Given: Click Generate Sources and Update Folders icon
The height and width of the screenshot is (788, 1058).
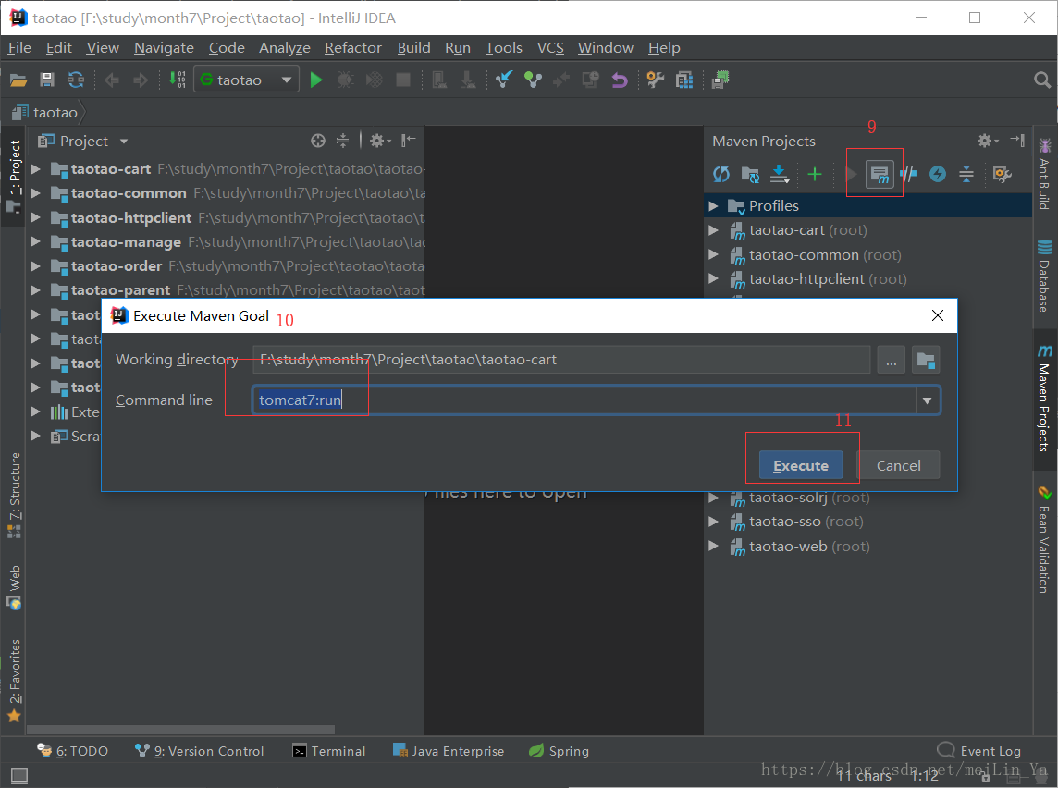Looking at the screenshot, I should (750, 174).
